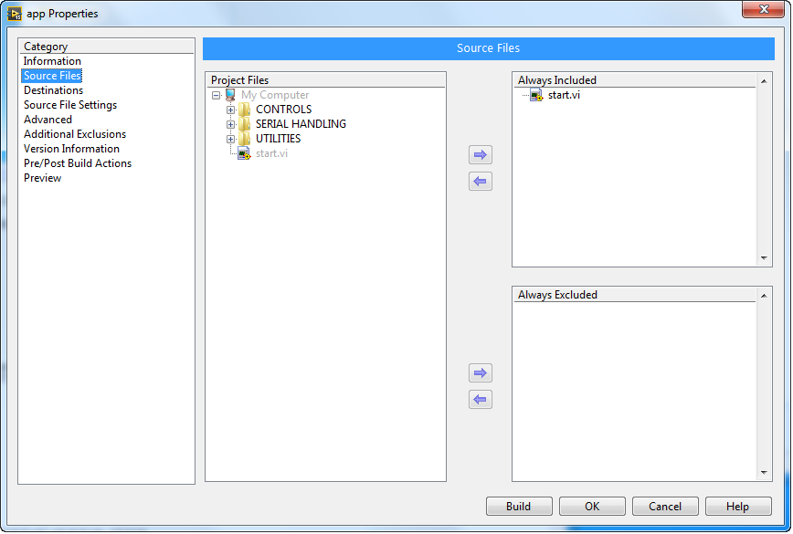This screenshot has height=534, width=793.
Task: Open the Advanced category
Action: [x=48, y=120]
